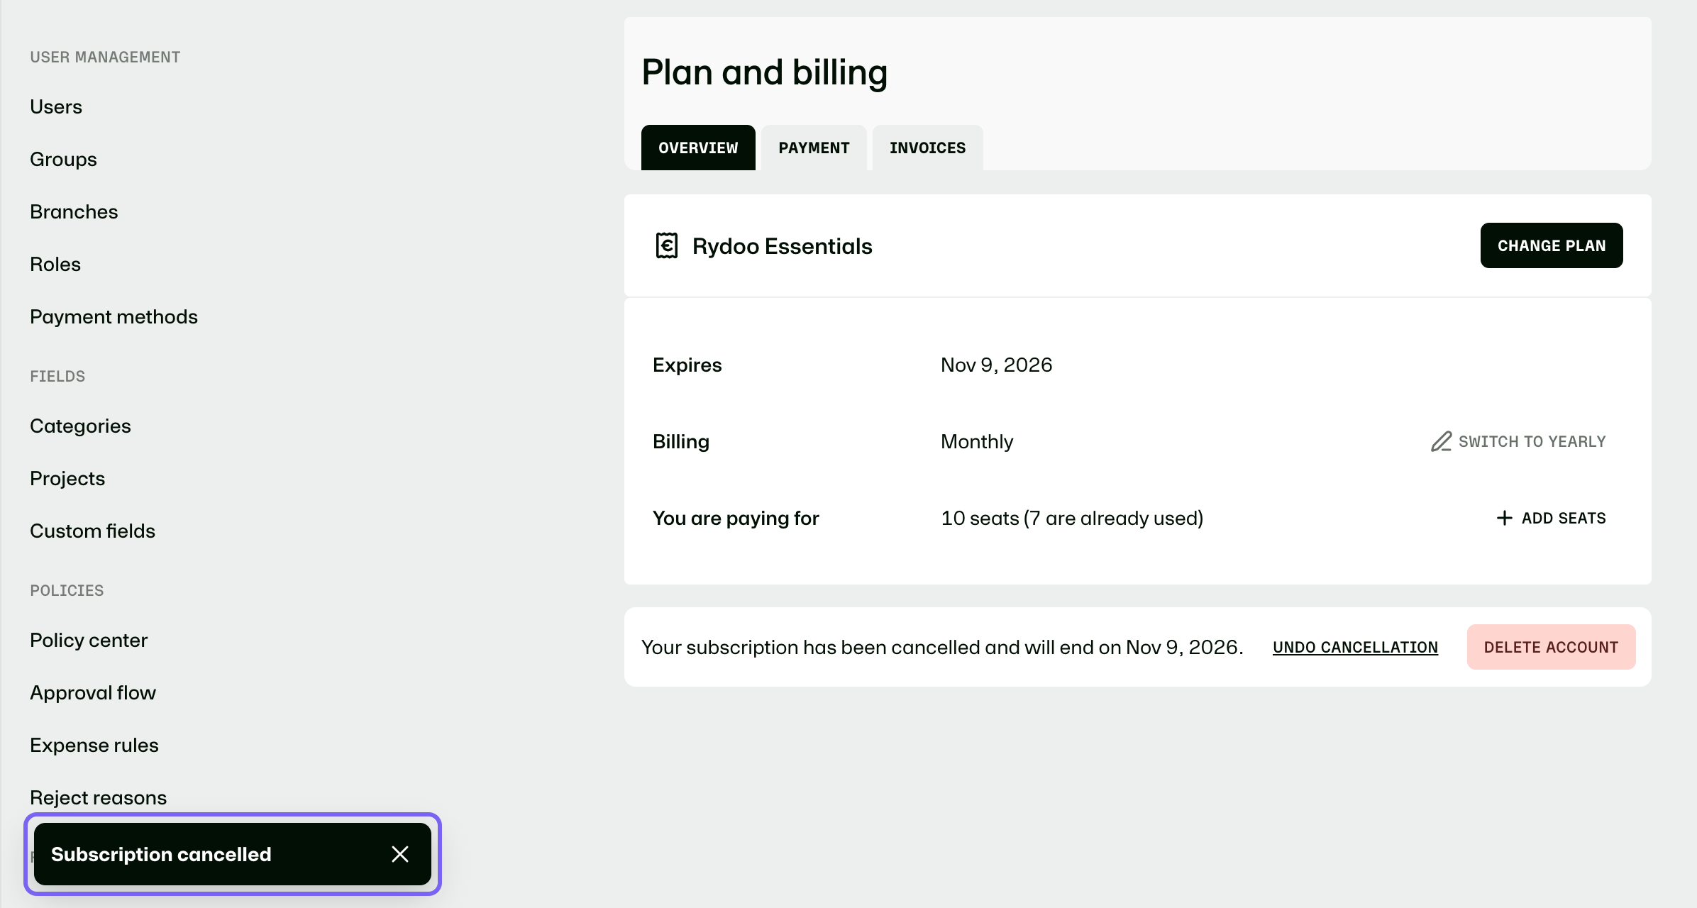Click the Change Plan button

point(1552,245)
